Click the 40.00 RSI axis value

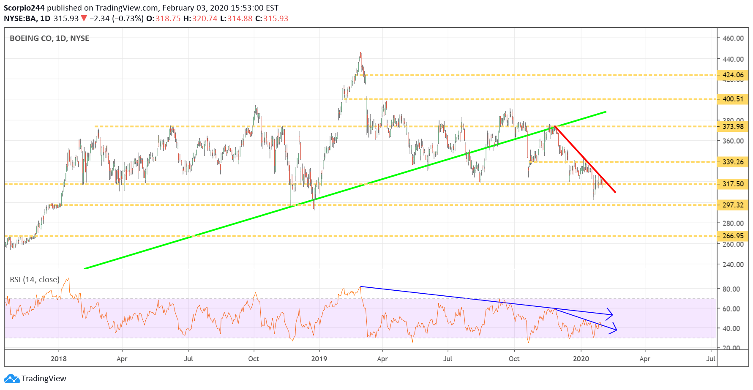pyautogui.click(x=731, y=328)
